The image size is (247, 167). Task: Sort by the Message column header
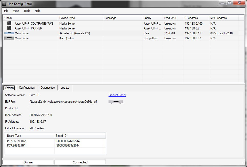123,18
